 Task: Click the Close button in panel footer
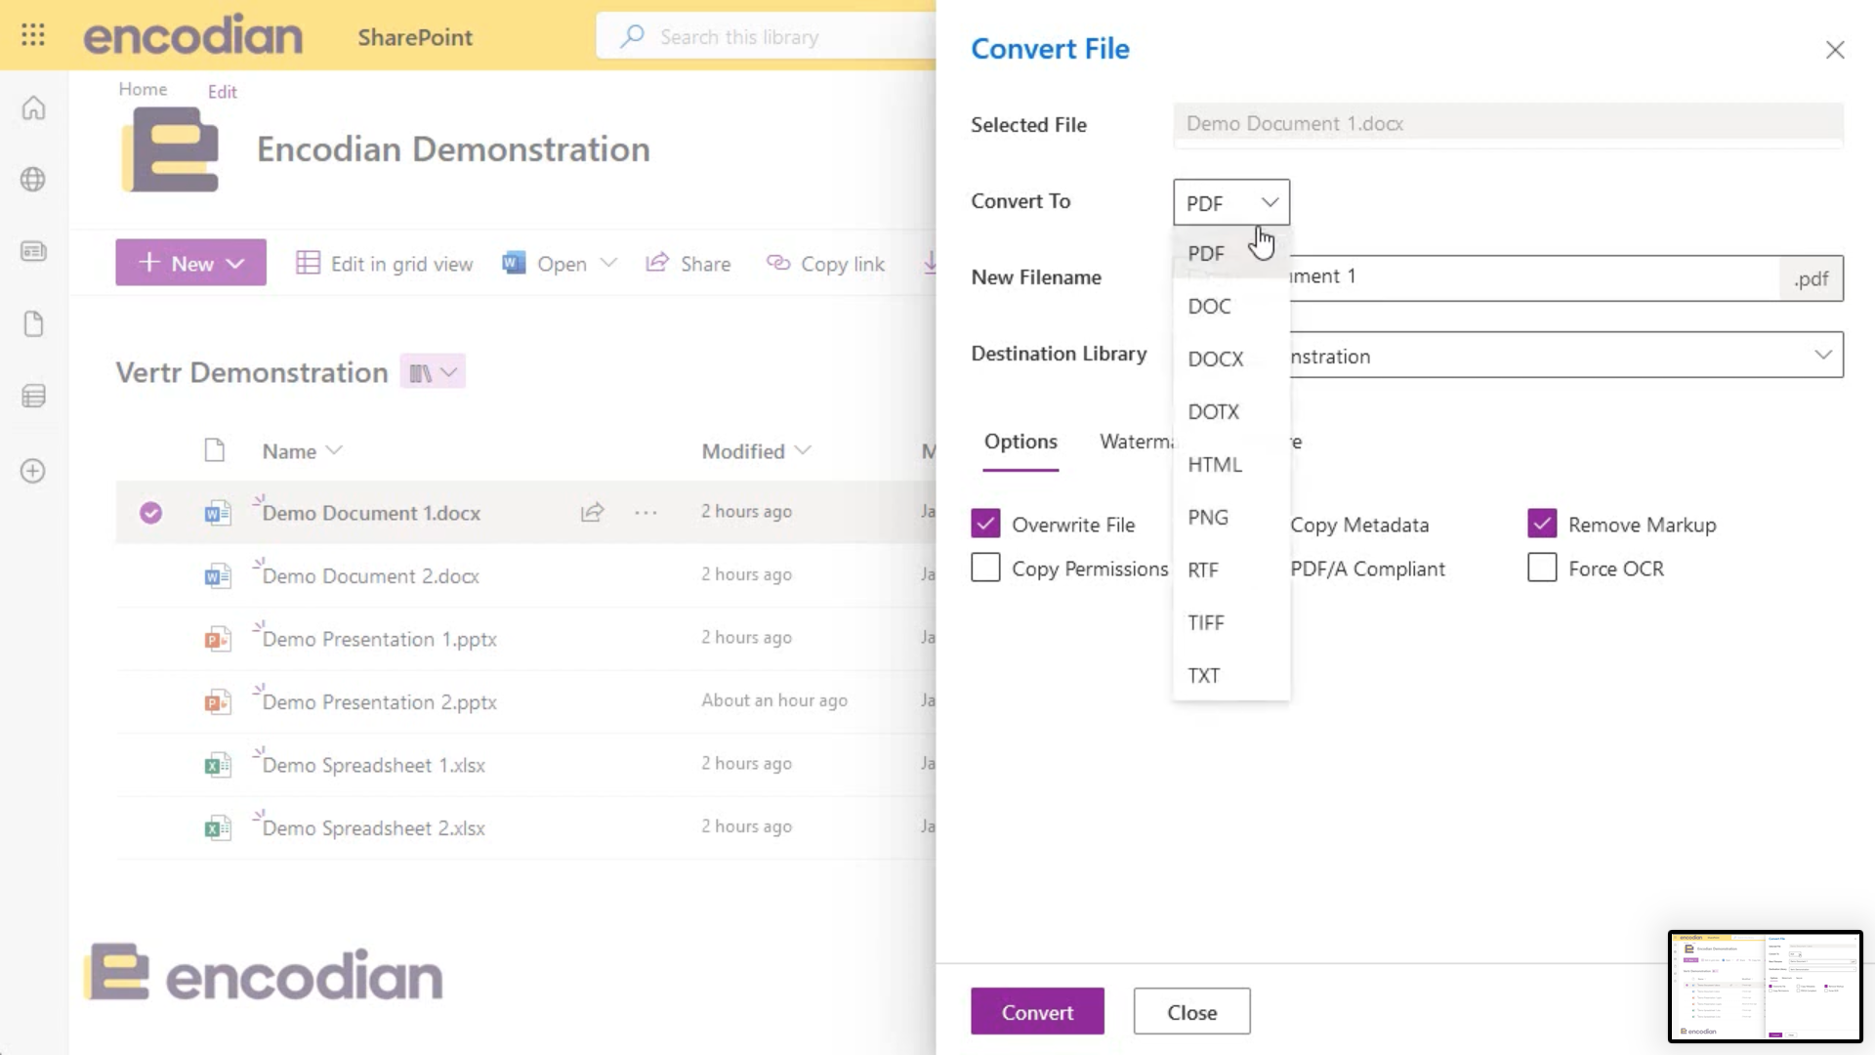click(1191, 1011)
